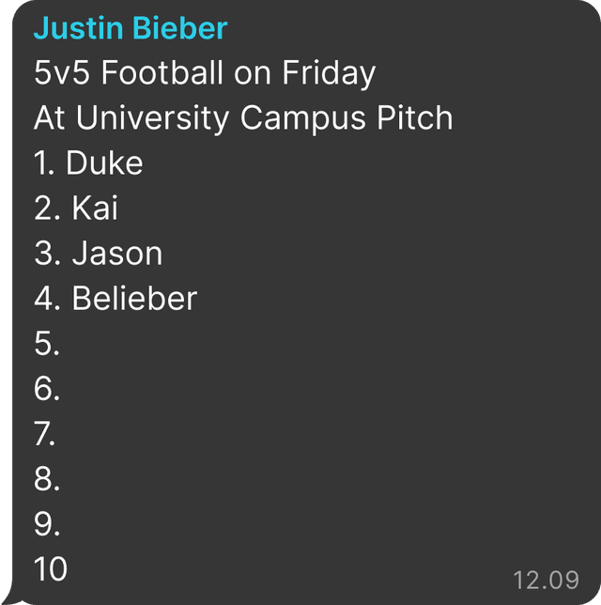
Task: Click the final slot numbered 10
Action: click(x=51, y=568)
